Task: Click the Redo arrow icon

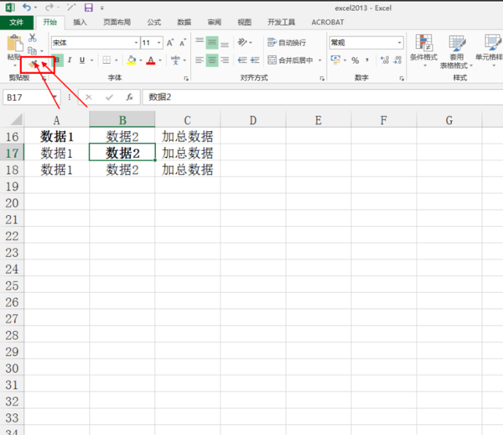Action: click(49, 7)
